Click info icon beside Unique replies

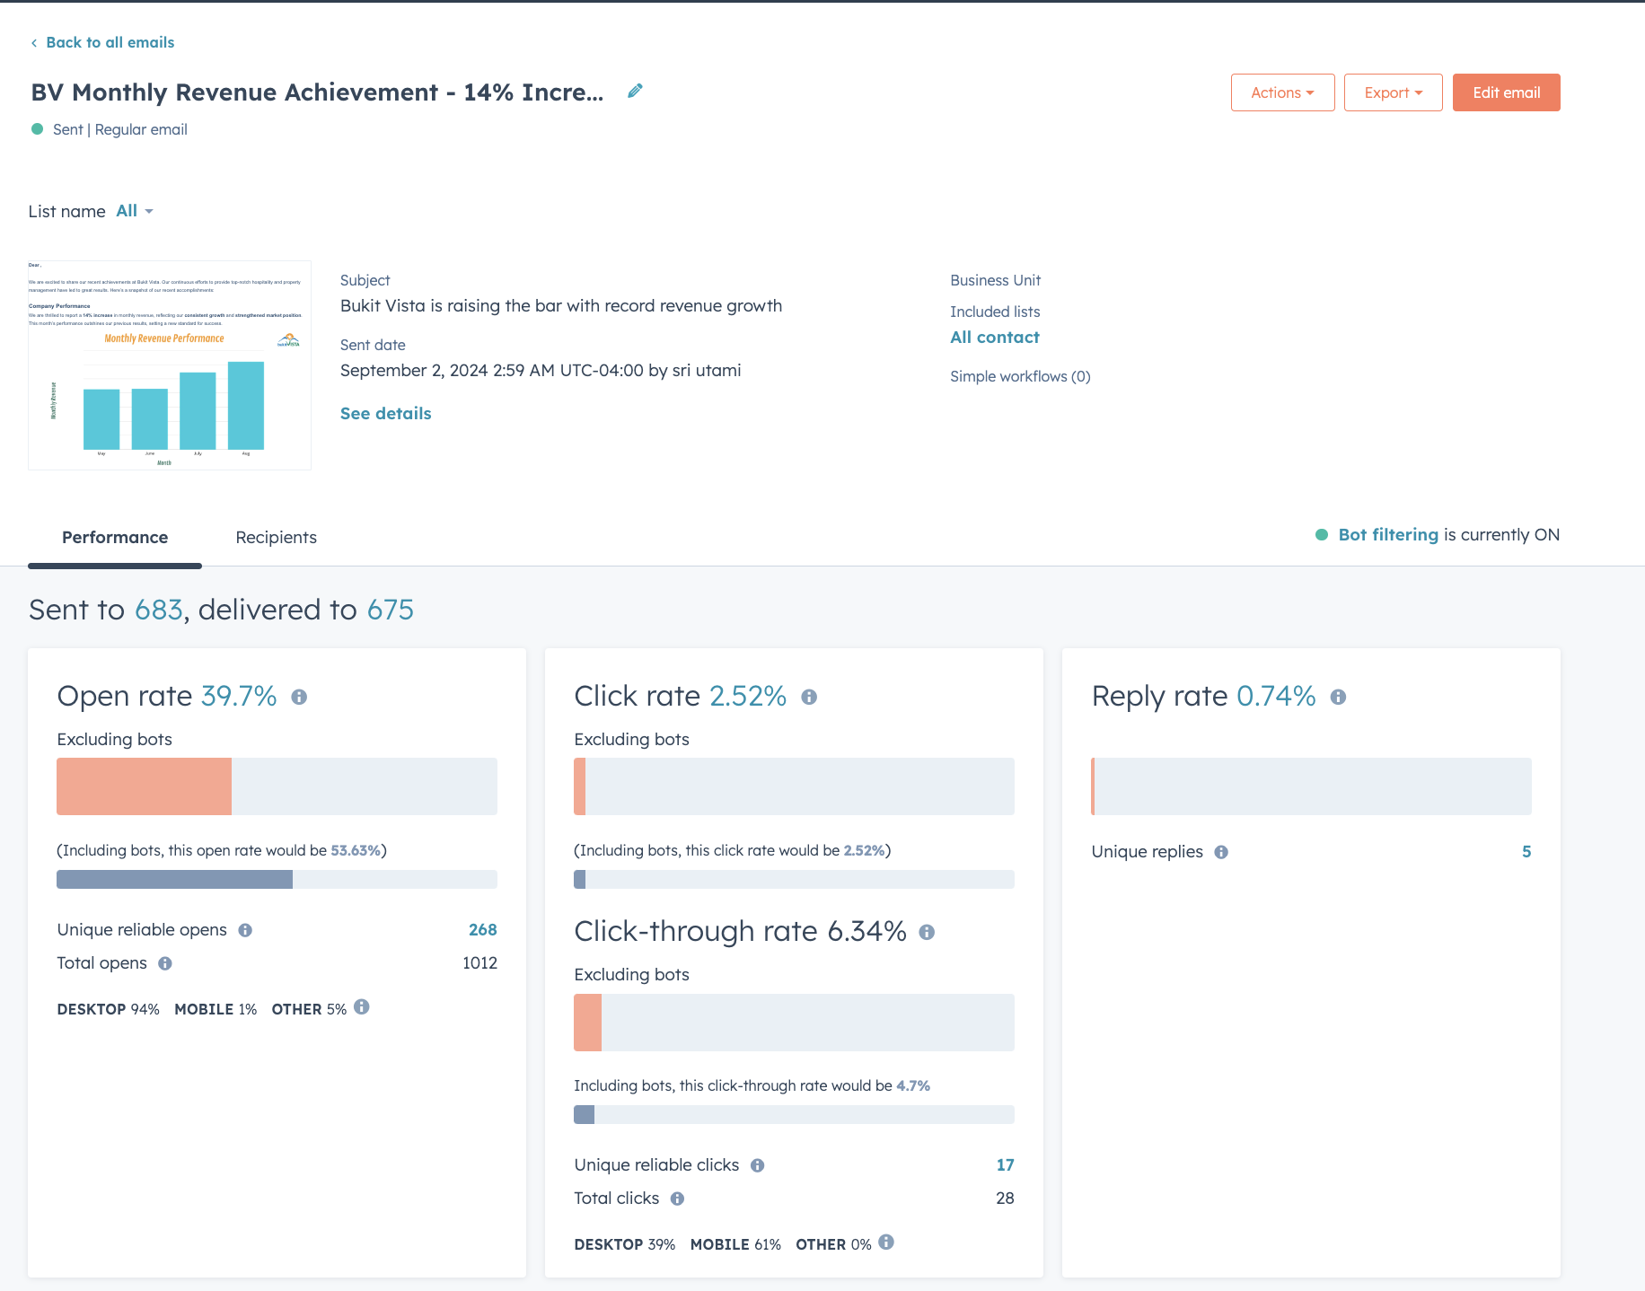(x=1221, y=852)
